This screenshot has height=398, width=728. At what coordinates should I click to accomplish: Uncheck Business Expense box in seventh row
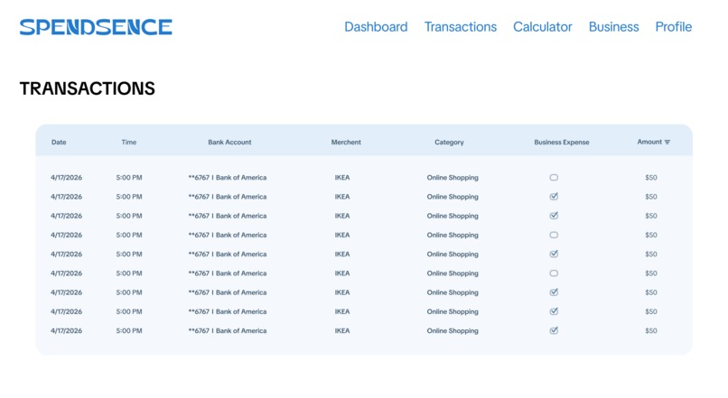(x=554, y=292)
